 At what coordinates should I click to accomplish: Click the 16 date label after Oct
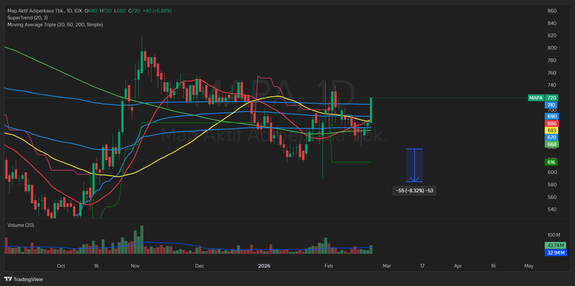(96, 266)
